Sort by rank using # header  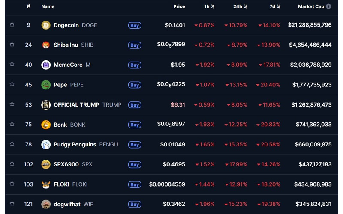[28, 6]
